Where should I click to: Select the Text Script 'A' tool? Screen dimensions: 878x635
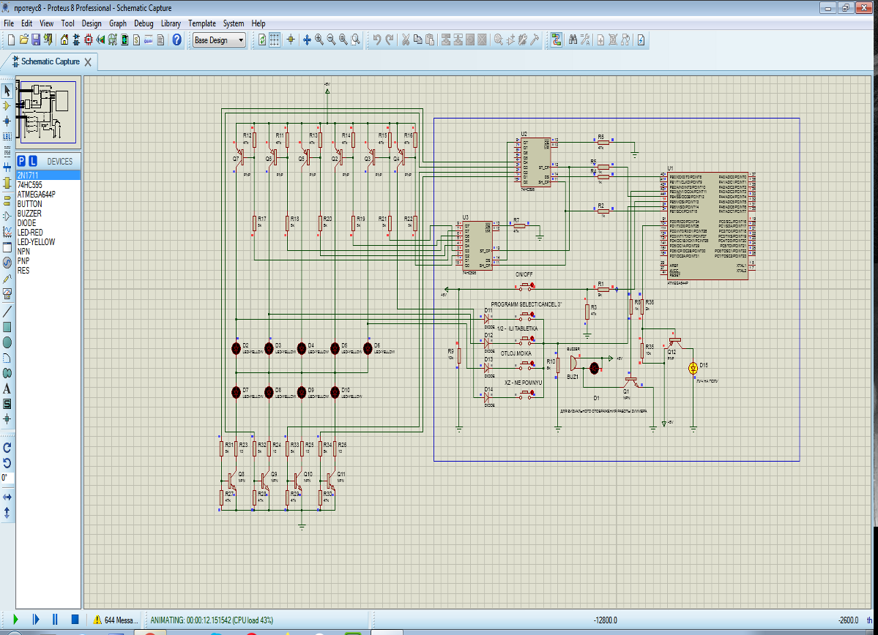[x=7, y=388]
